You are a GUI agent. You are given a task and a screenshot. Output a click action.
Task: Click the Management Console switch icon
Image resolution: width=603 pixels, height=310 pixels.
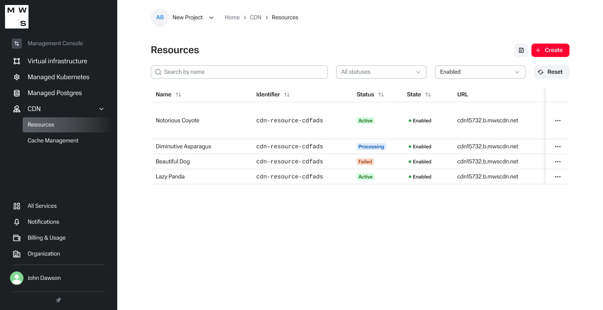pyautogui.click(x=17, y=44)
